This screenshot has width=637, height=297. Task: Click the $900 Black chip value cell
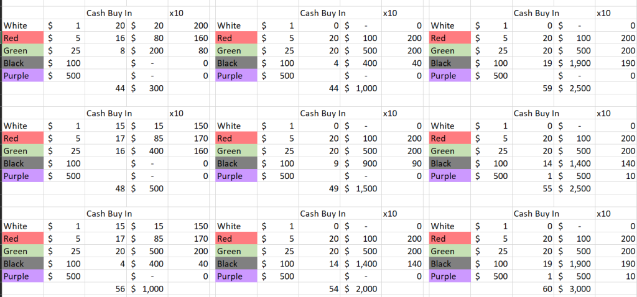click(361, 163)
